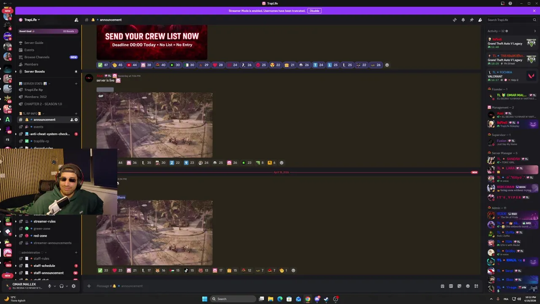
Task: Add channel to TL RP INFO category
Action: (76, 114)
